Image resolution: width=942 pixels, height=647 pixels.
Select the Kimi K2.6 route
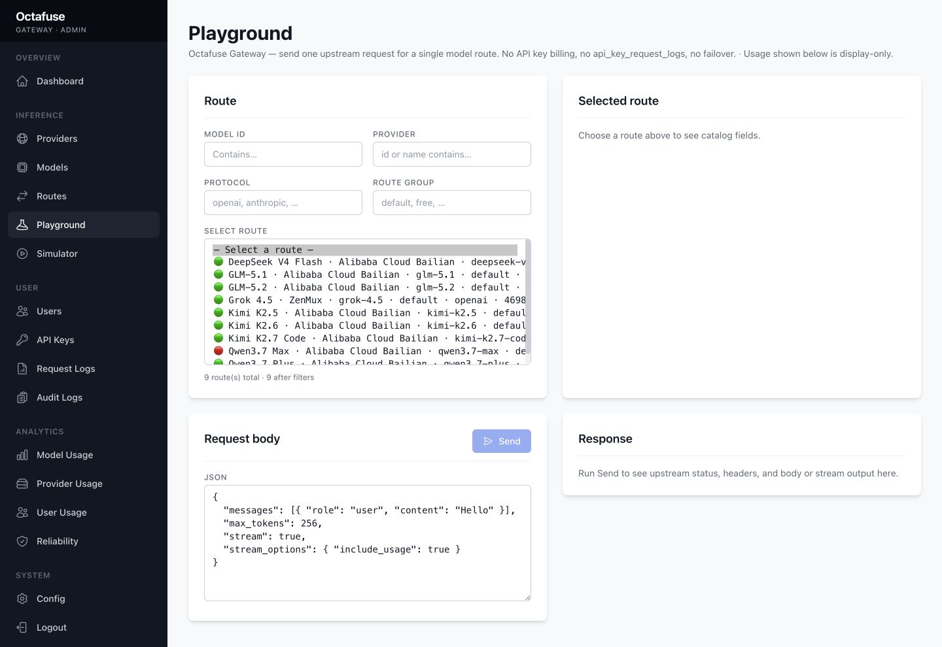(369, 325)
